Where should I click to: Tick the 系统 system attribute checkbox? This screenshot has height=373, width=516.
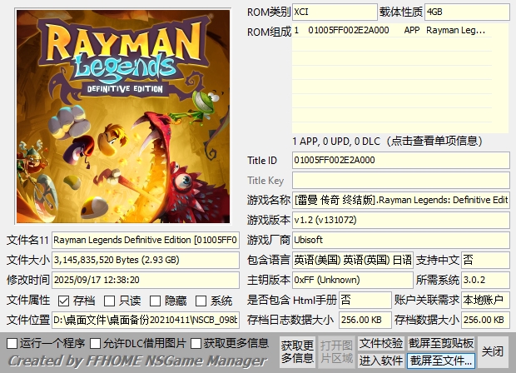(x=201, y=301)
